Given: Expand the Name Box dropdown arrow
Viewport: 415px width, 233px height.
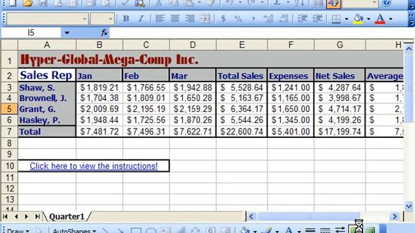Looking at the screenshot, I should (67, 33).
